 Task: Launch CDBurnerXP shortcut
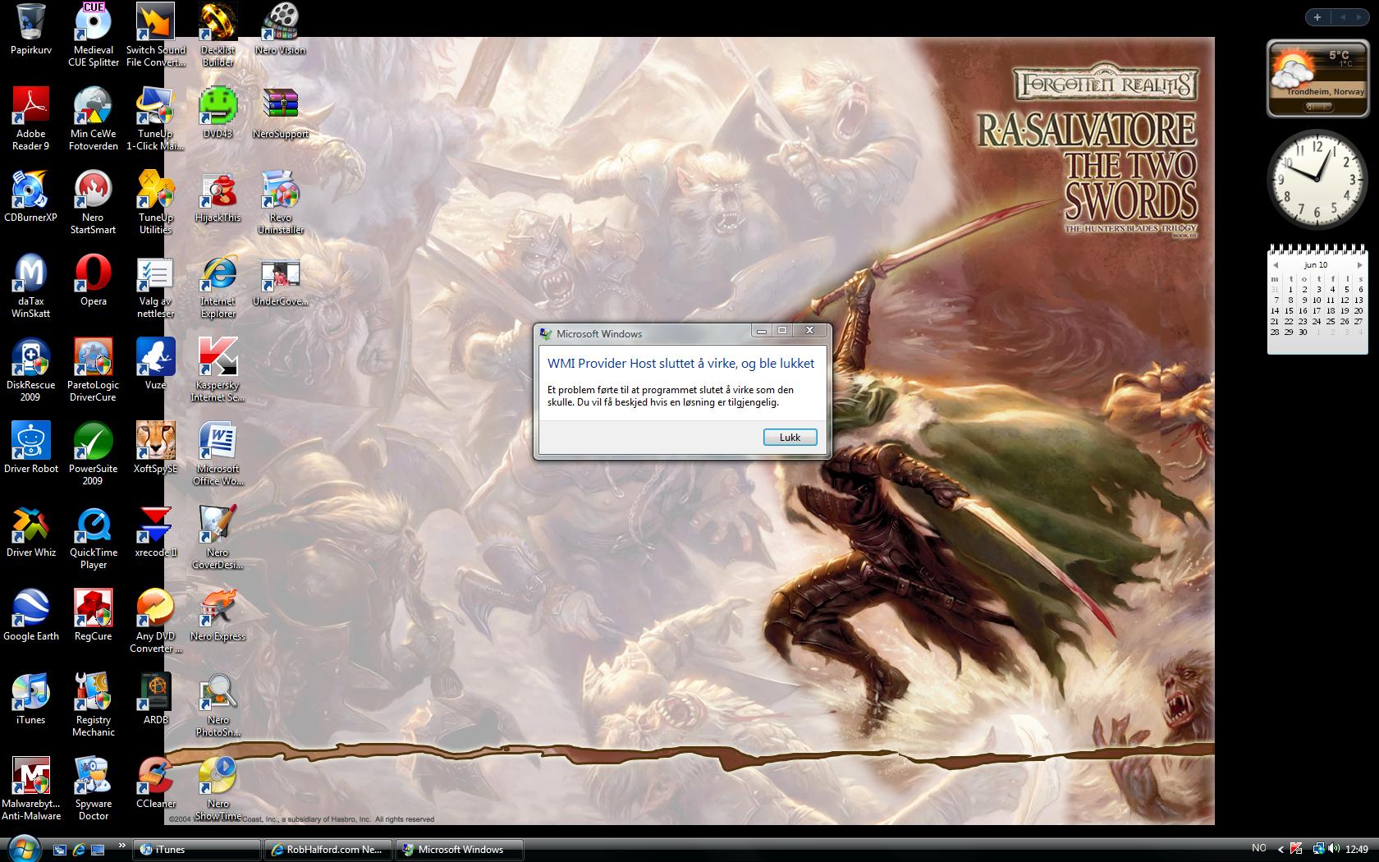point(31,197)
